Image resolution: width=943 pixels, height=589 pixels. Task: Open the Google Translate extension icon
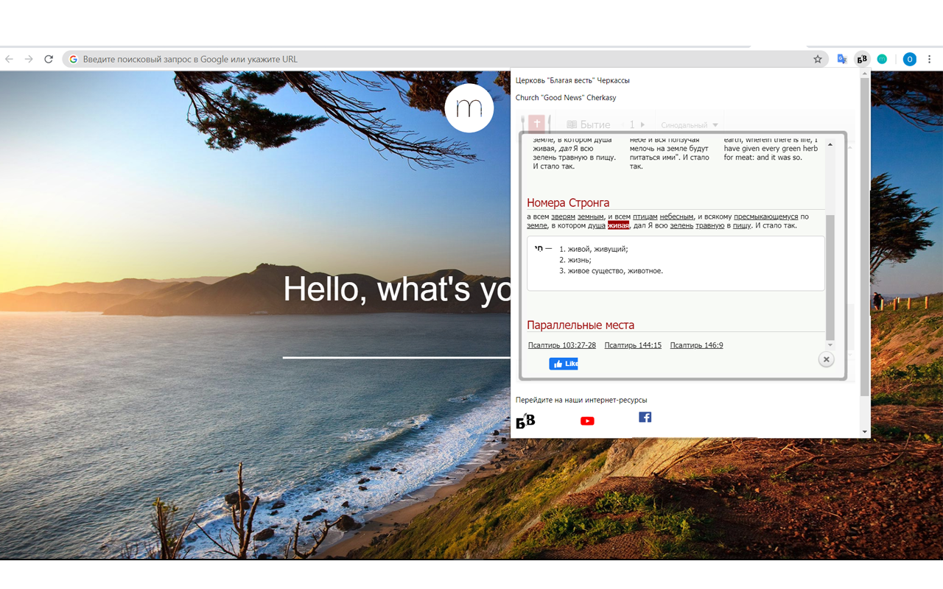(841, 59)
